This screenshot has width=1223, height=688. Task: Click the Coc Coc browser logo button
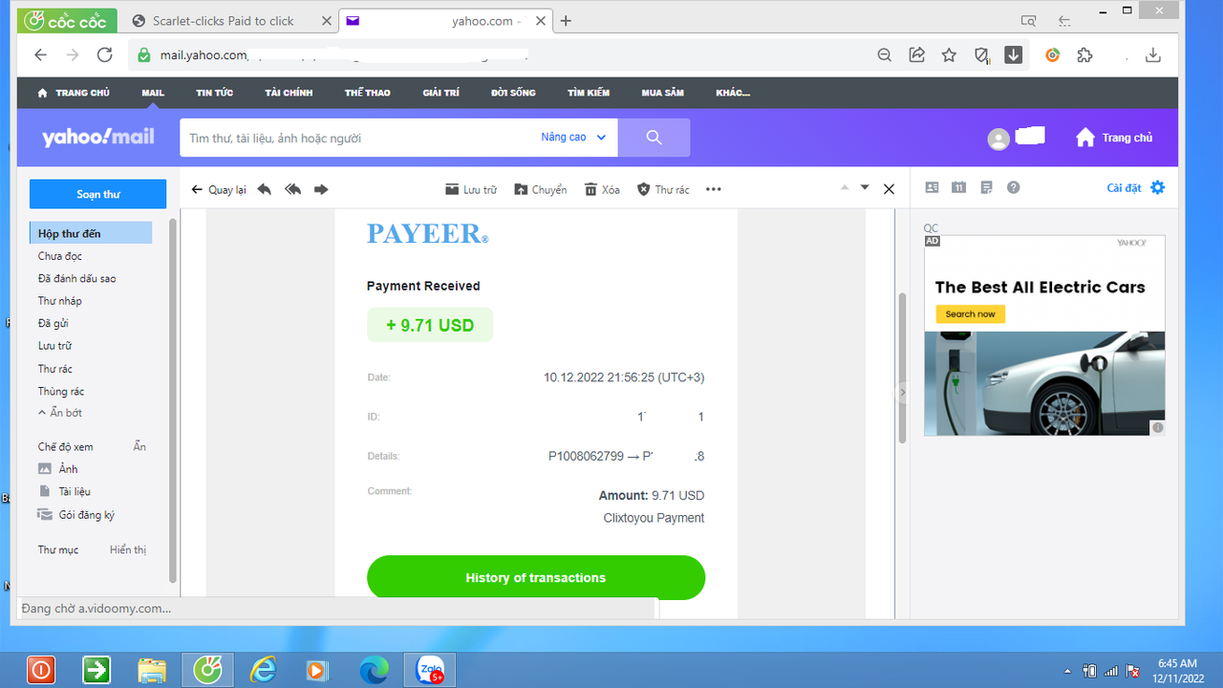pyautogui.click(x=67, y=20)
